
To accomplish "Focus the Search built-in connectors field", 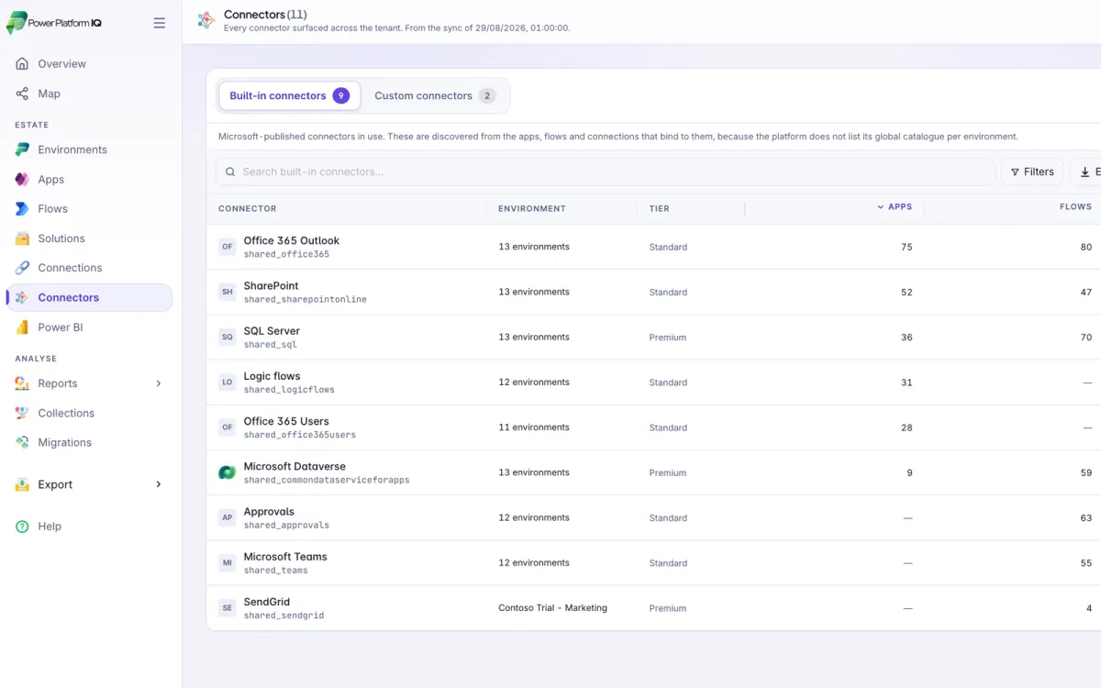I will (606, 172).
